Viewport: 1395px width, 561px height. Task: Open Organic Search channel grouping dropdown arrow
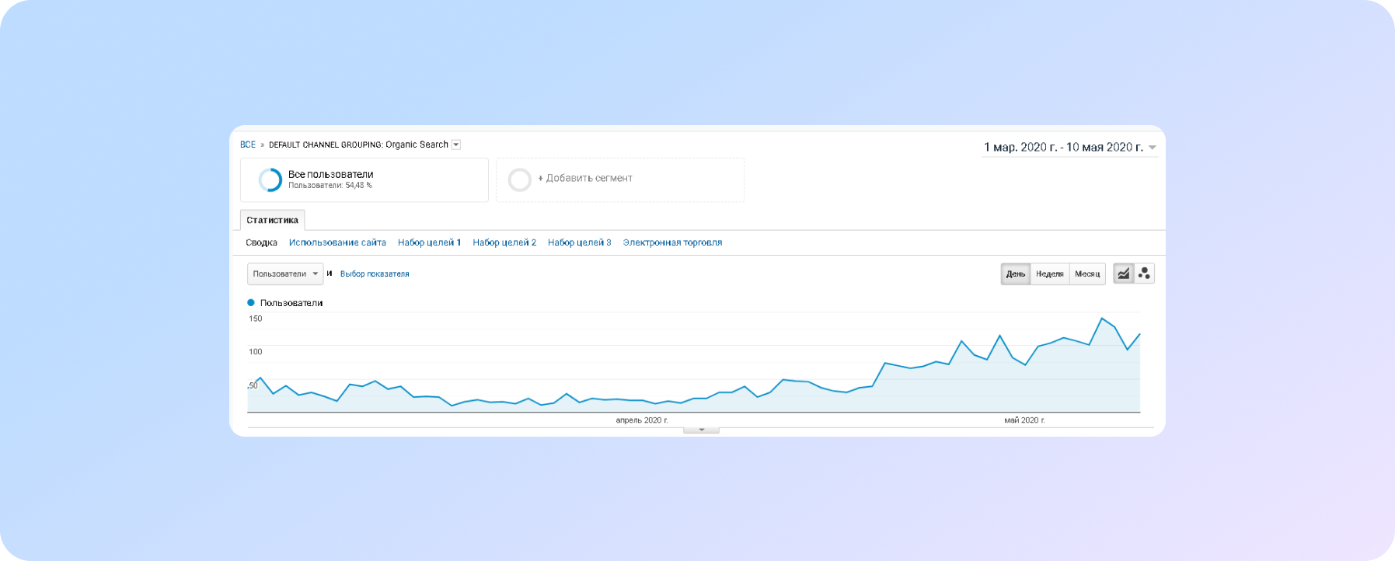tap(456, 145)
